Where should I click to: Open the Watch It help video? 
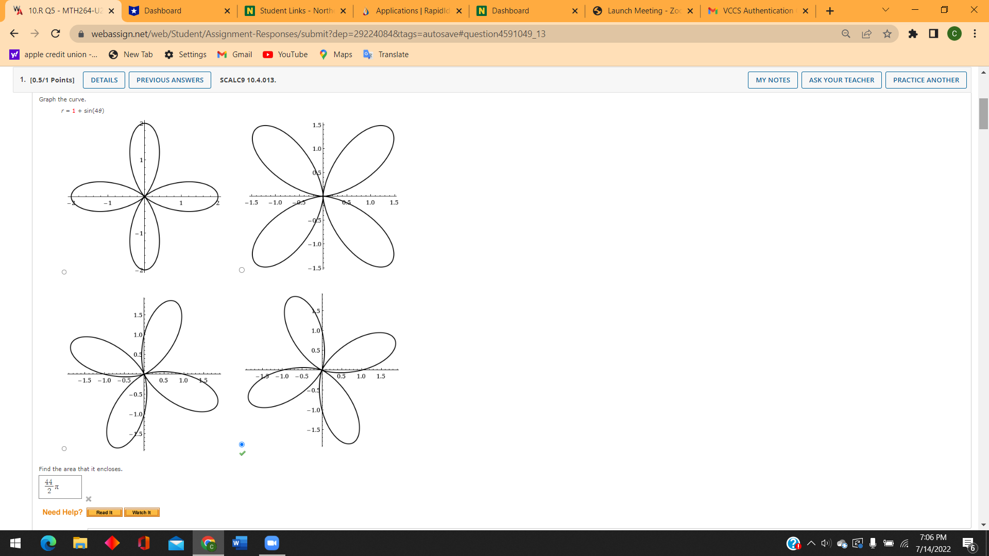pyautogui.click(x=142, y=512)
